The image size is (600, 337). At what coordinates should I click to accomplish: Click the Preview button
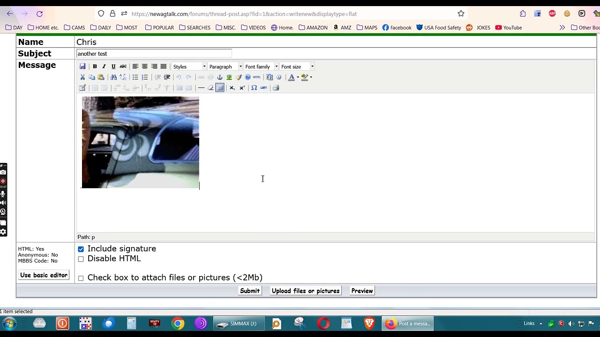pyautogui.click(x=362, y=291)
